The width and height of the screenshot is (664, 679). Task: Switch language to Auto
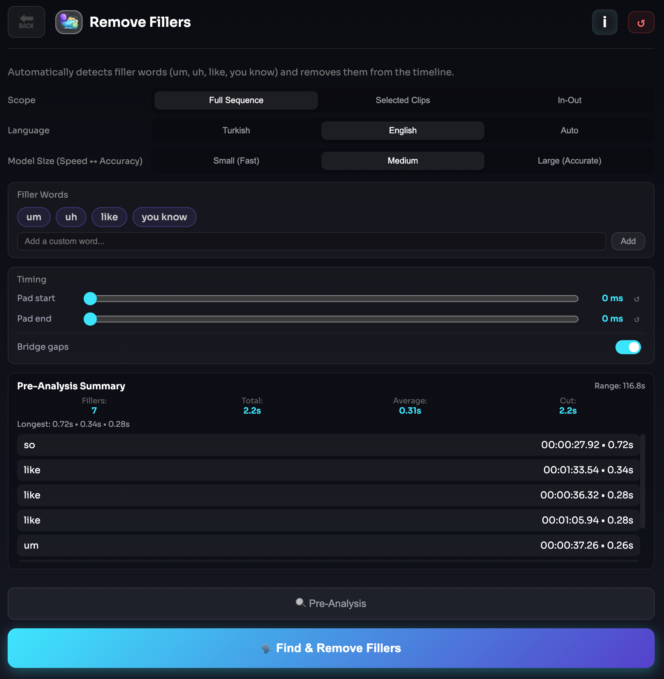[569, 131]
